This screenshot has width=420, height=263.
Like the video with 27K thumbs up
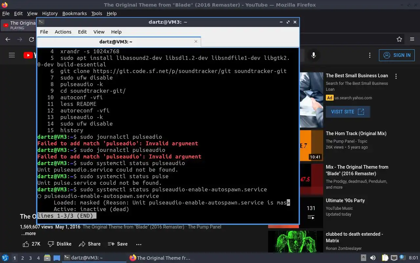point(31,244)
